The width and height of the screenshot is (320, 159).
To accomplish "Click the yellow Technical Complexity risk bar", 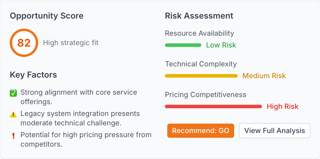I will tap(201, 76).
